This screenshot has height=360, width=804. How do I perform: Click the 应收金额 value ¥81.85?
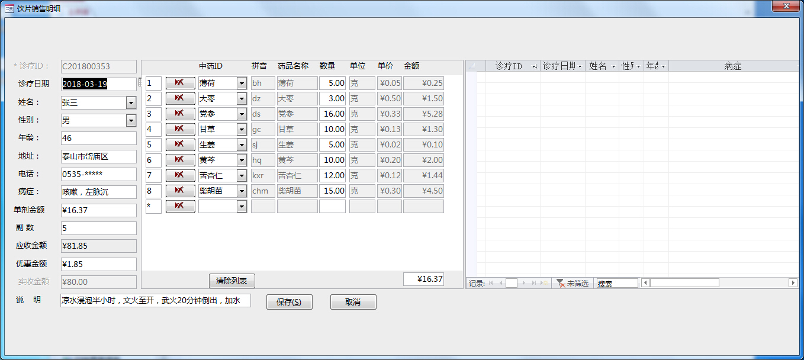tap(98, 246)
